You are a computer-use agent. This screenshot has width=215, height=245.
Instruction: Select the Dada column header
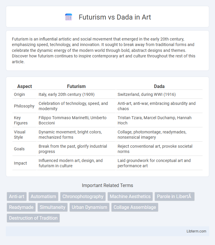(159, 86)
